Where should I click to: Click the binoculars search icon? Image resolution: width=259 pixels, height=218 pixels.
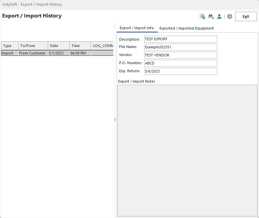(211, 16)
